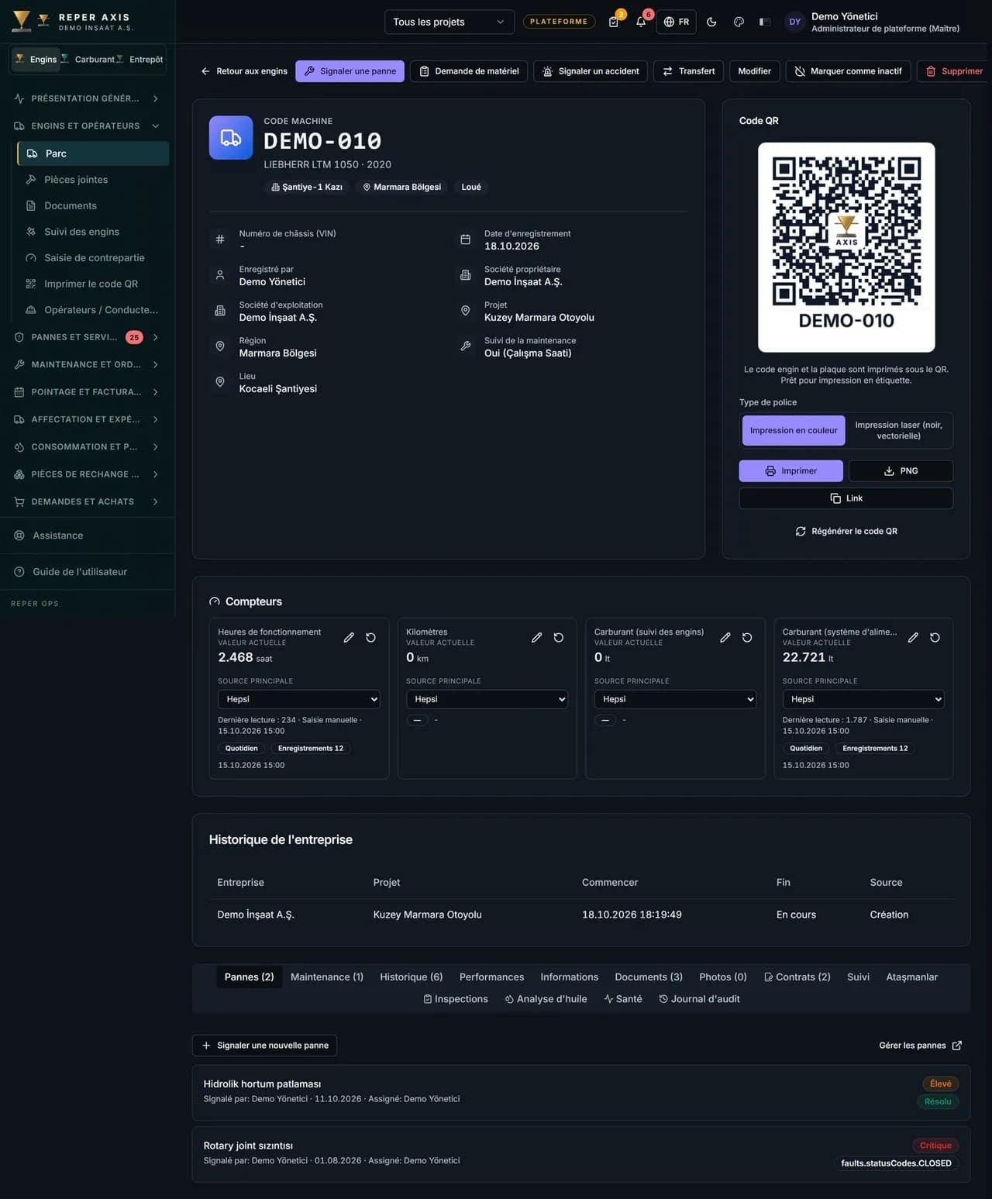Reset the Carburant (système d'alime...) counter
Image resolution: width=992 pixels, height=1199 pixels.
935,638
